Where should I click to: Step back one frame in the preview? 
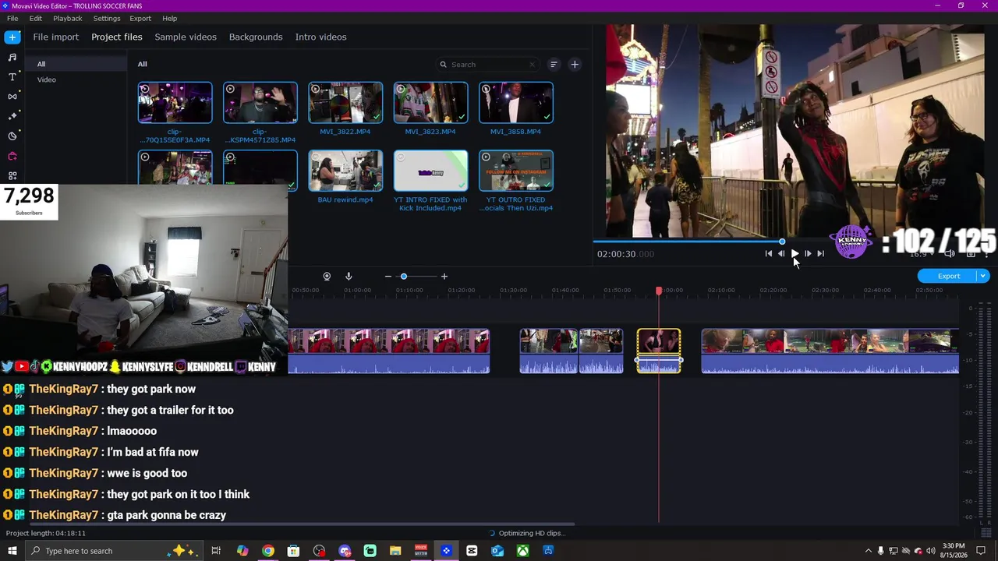click(781, 253)
